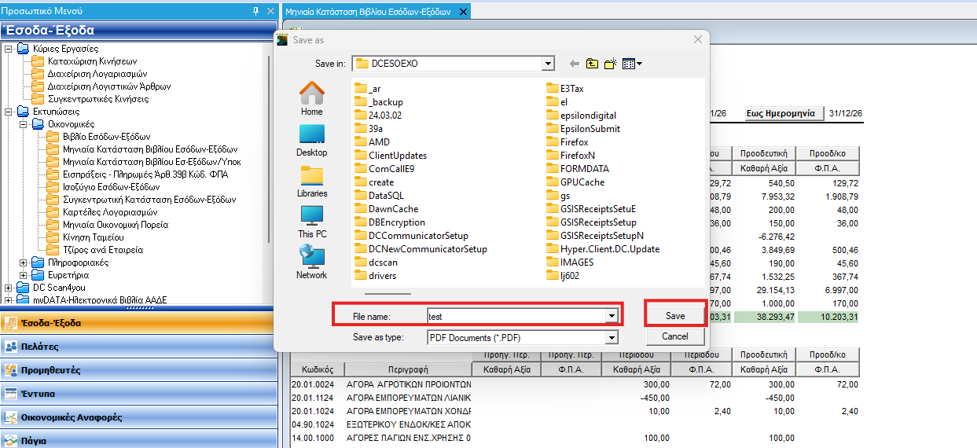This screenshot has height=448, width=977.
Task: Open the Προμηθευτές section
Action: 137,370
